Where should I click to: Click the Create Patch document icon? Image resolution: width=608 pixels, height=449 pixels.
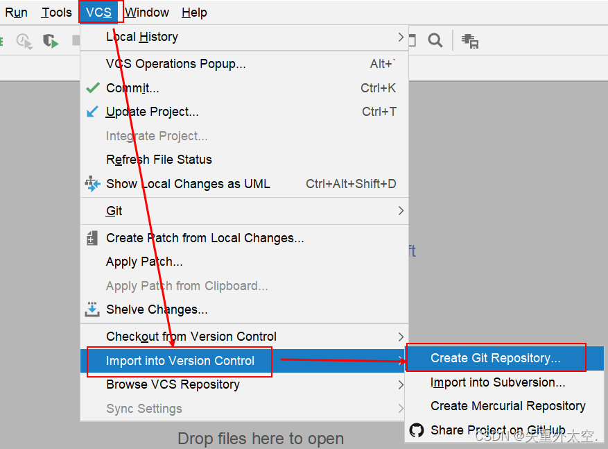[x=92, y=238]
